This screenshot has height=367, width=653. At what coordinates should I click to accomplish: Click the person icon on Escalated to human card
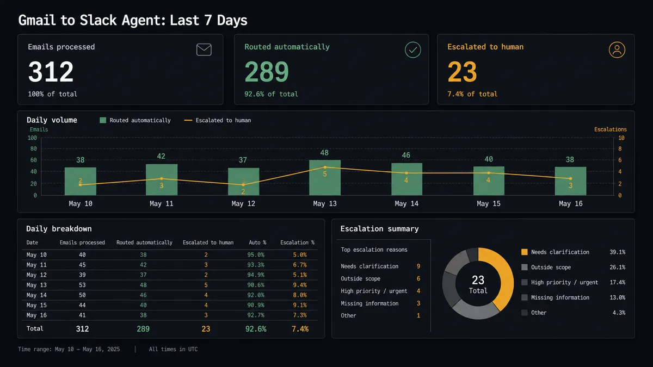[x=617, y=50]
